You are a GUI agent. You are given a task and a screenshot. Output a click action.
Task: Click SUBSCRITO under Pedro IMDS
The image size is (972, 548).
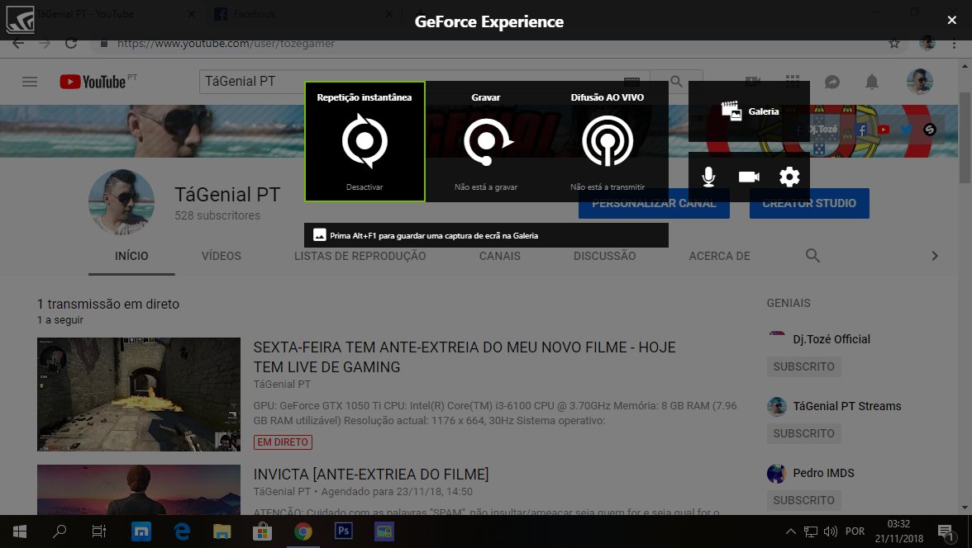803,500
